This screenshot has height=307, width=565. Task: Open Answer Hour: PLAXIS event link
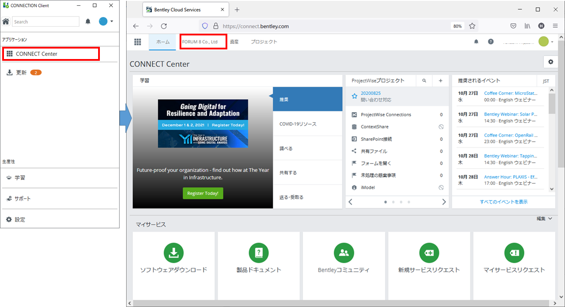511,177
